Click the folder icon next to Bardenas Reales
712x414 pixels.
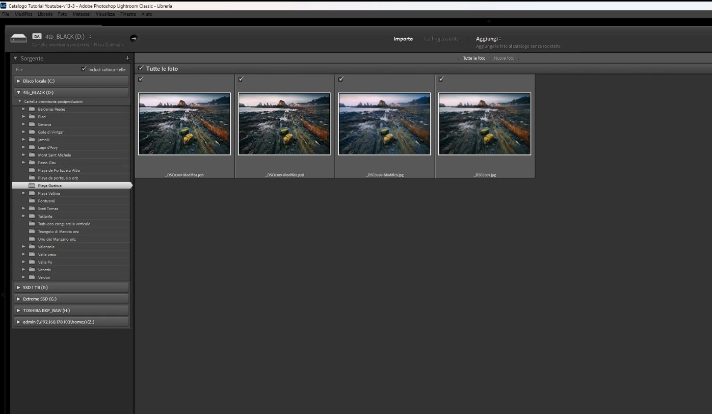32,109
